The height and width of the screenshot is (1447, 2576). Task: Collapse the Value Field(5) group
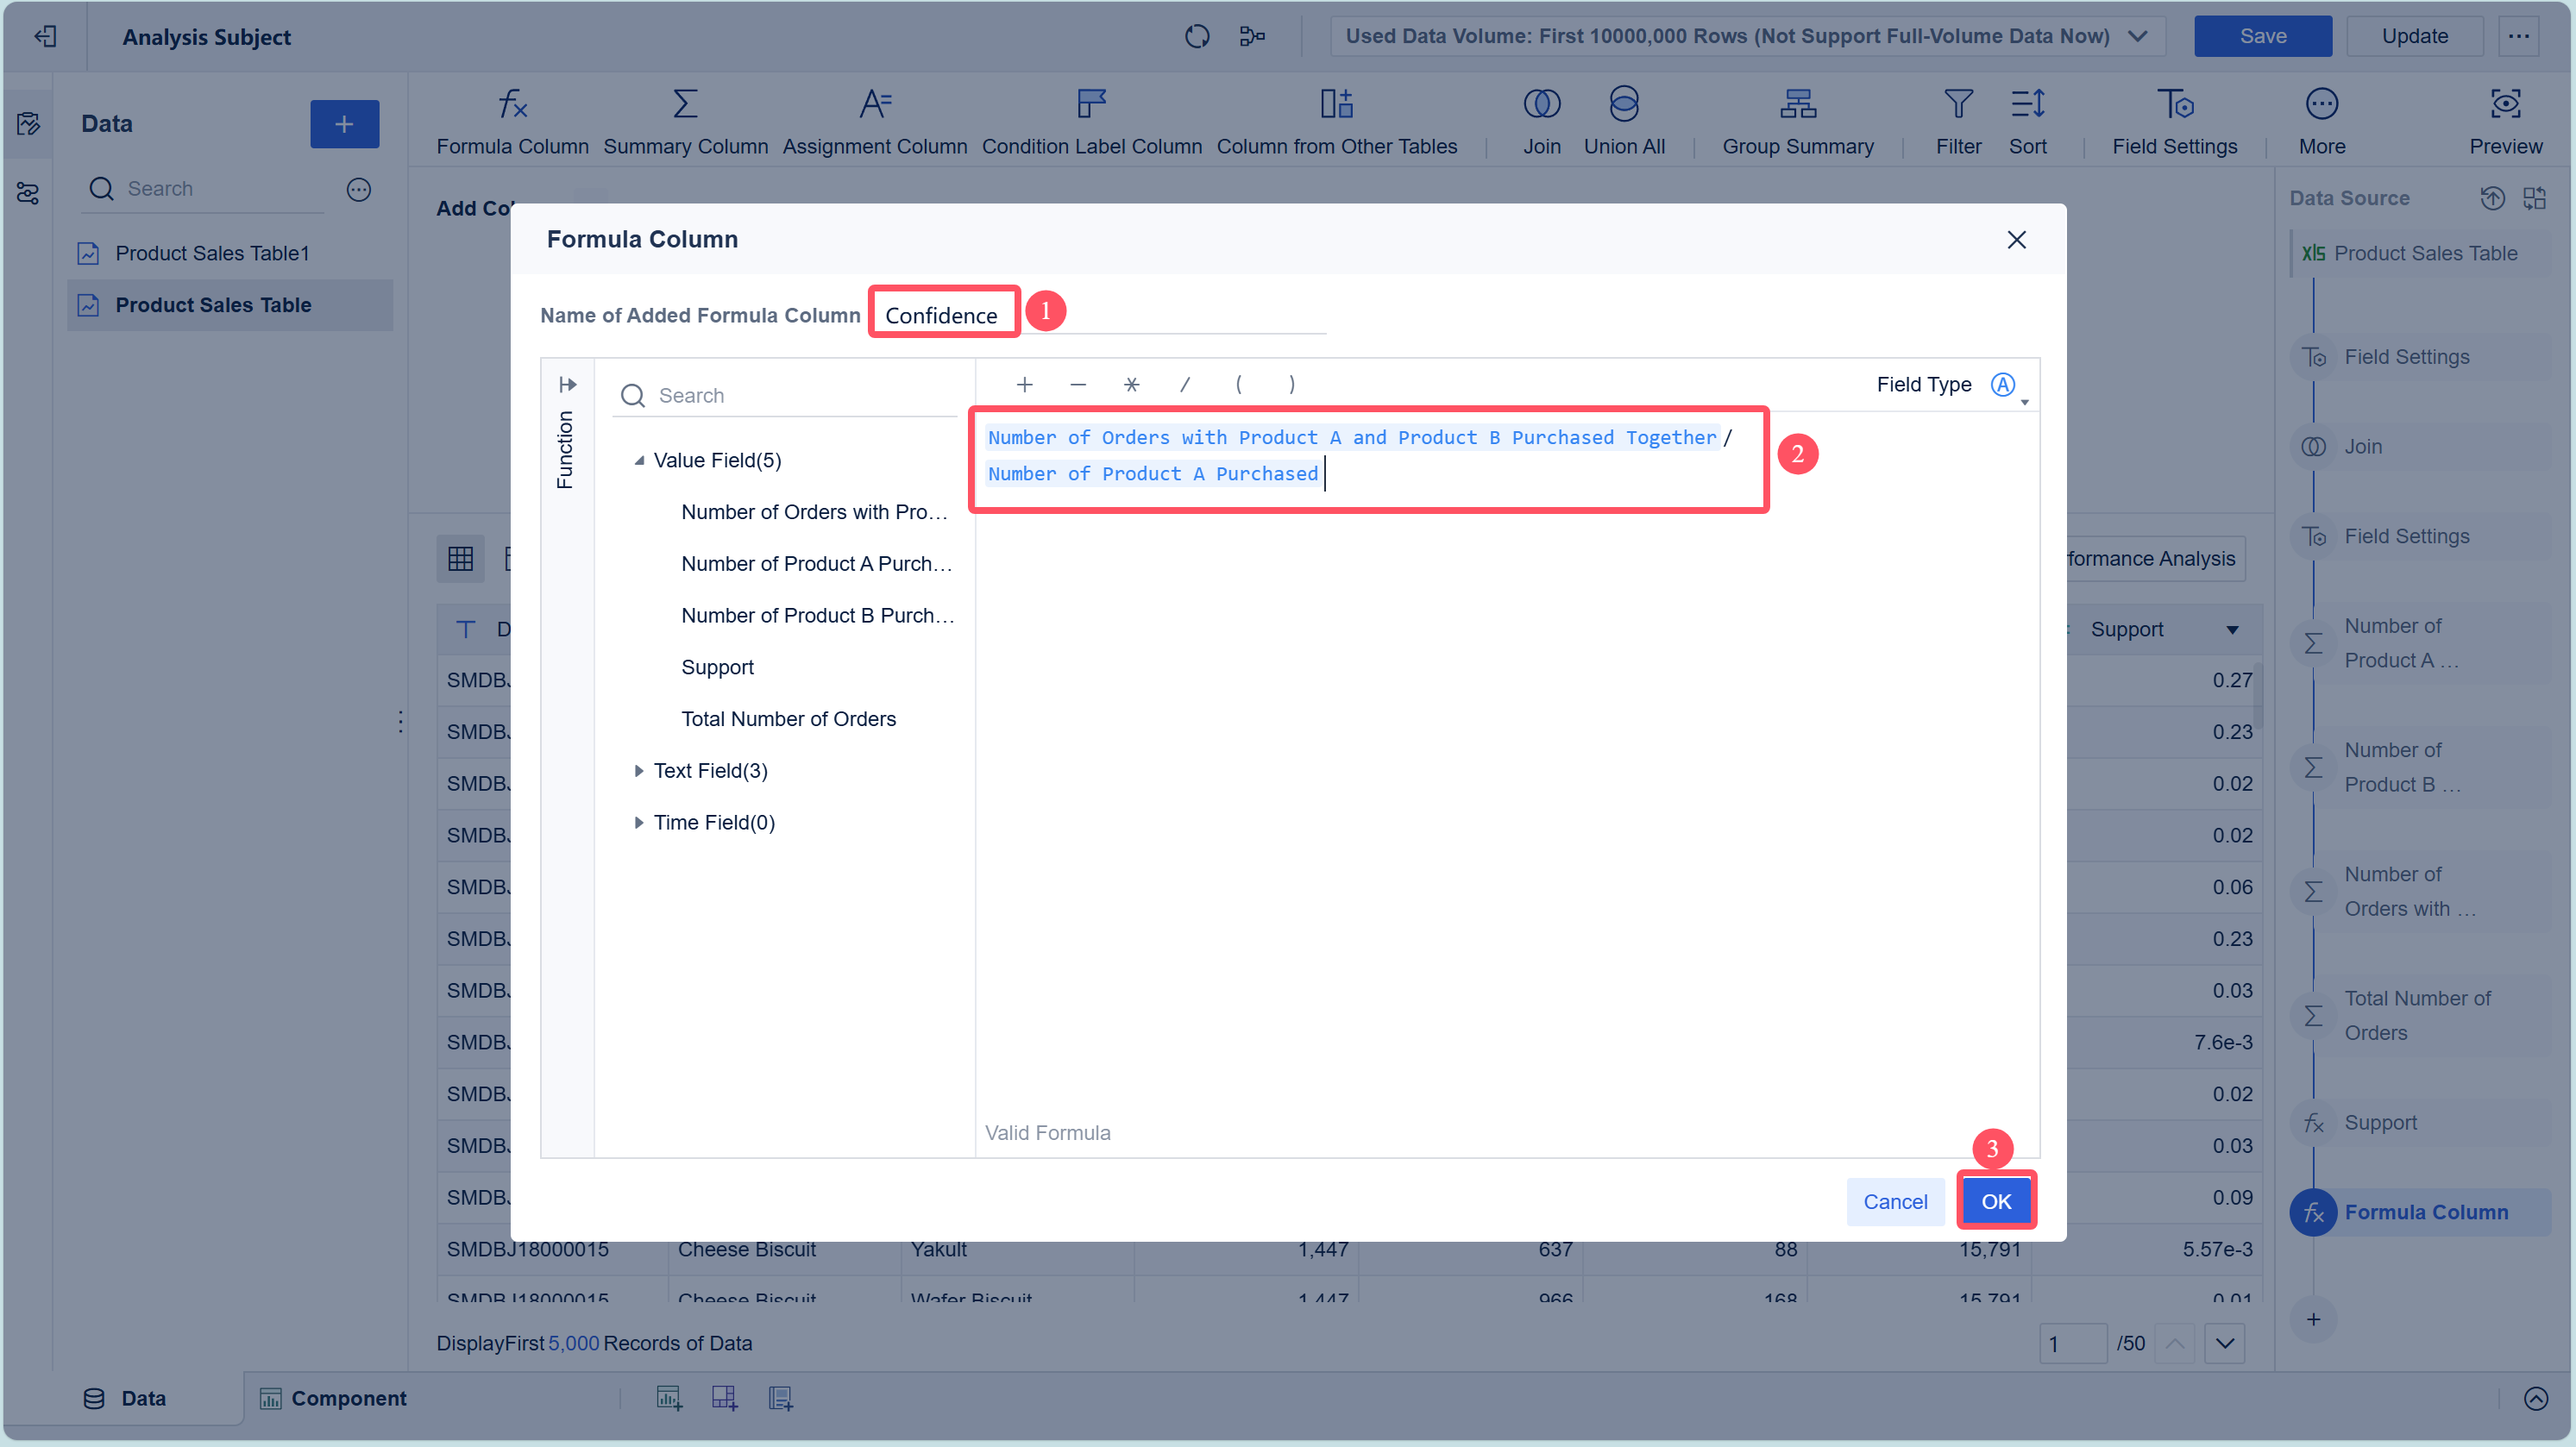pos(639,460)
